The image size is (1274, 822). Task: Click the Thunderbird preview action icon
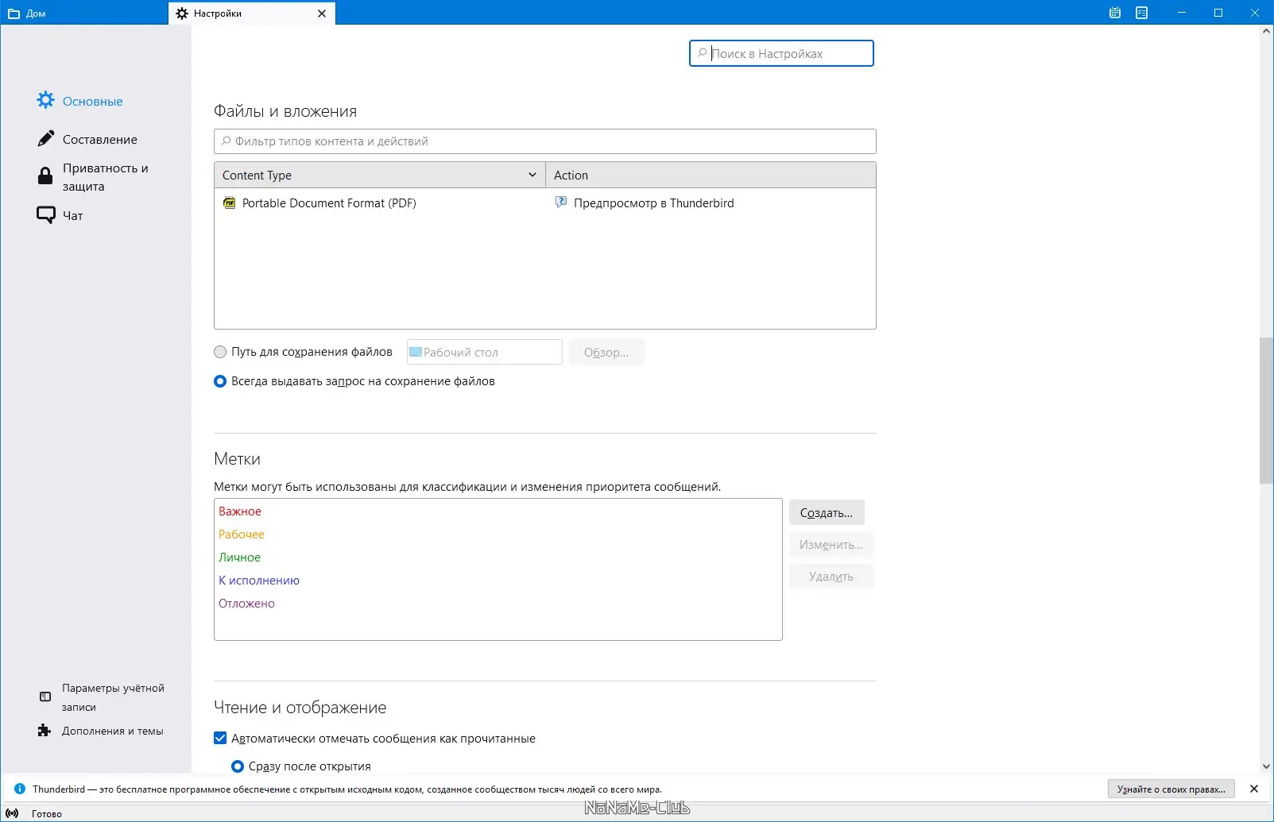click(x=561, y=203)
